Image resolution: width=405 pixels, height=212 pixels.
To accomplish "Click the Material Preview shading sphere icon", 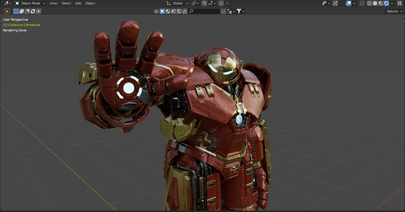I will coord(381,3).
